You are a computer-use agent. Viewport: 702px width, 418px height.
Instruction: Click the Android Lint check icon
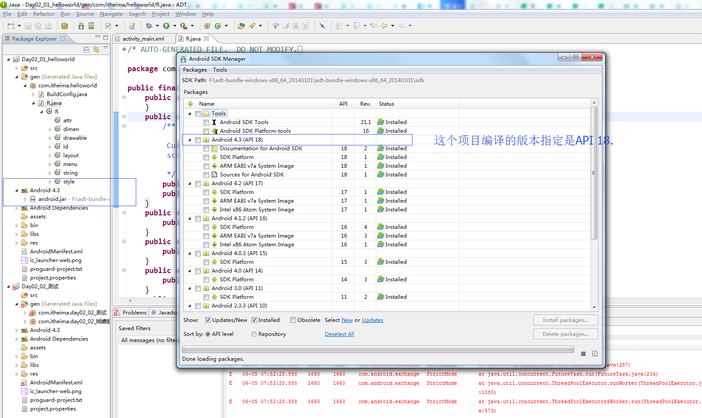click(108, 26)
